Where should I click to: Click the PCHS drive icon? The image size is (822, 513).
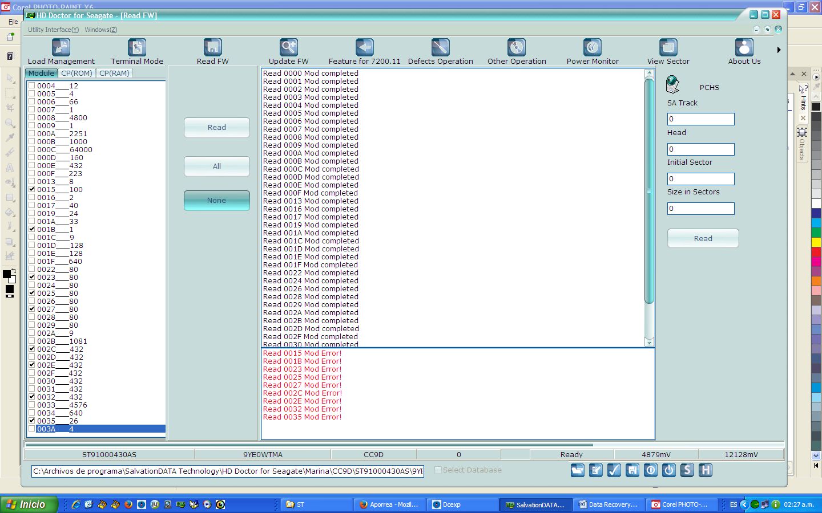(x=673, y=84)
